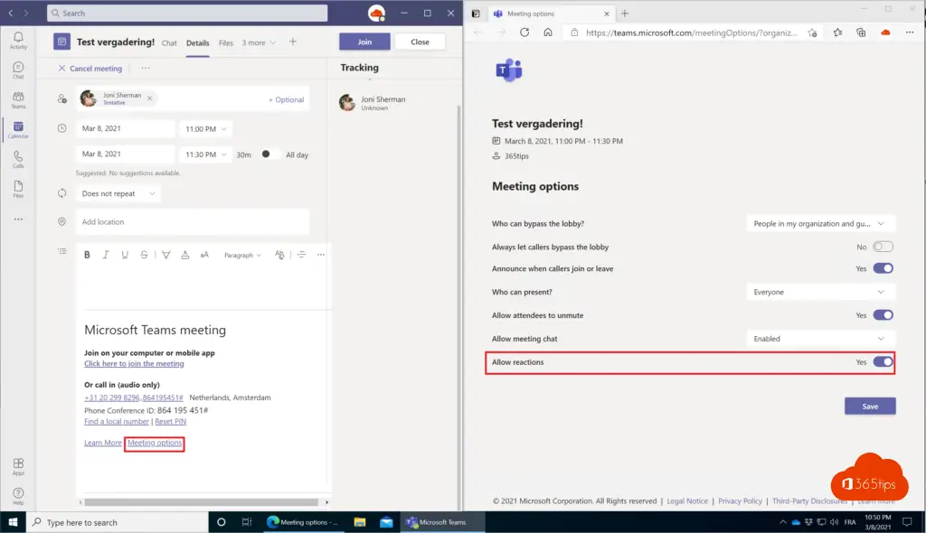Viewport: 926px width, 533px height.
Task: Open Who can bypass the lobby dropdown
Action: point(820,224)
